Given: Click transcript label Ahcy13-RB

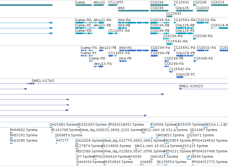Looking at the screenshot, I should pyautogui.click(x=102, y=25).
